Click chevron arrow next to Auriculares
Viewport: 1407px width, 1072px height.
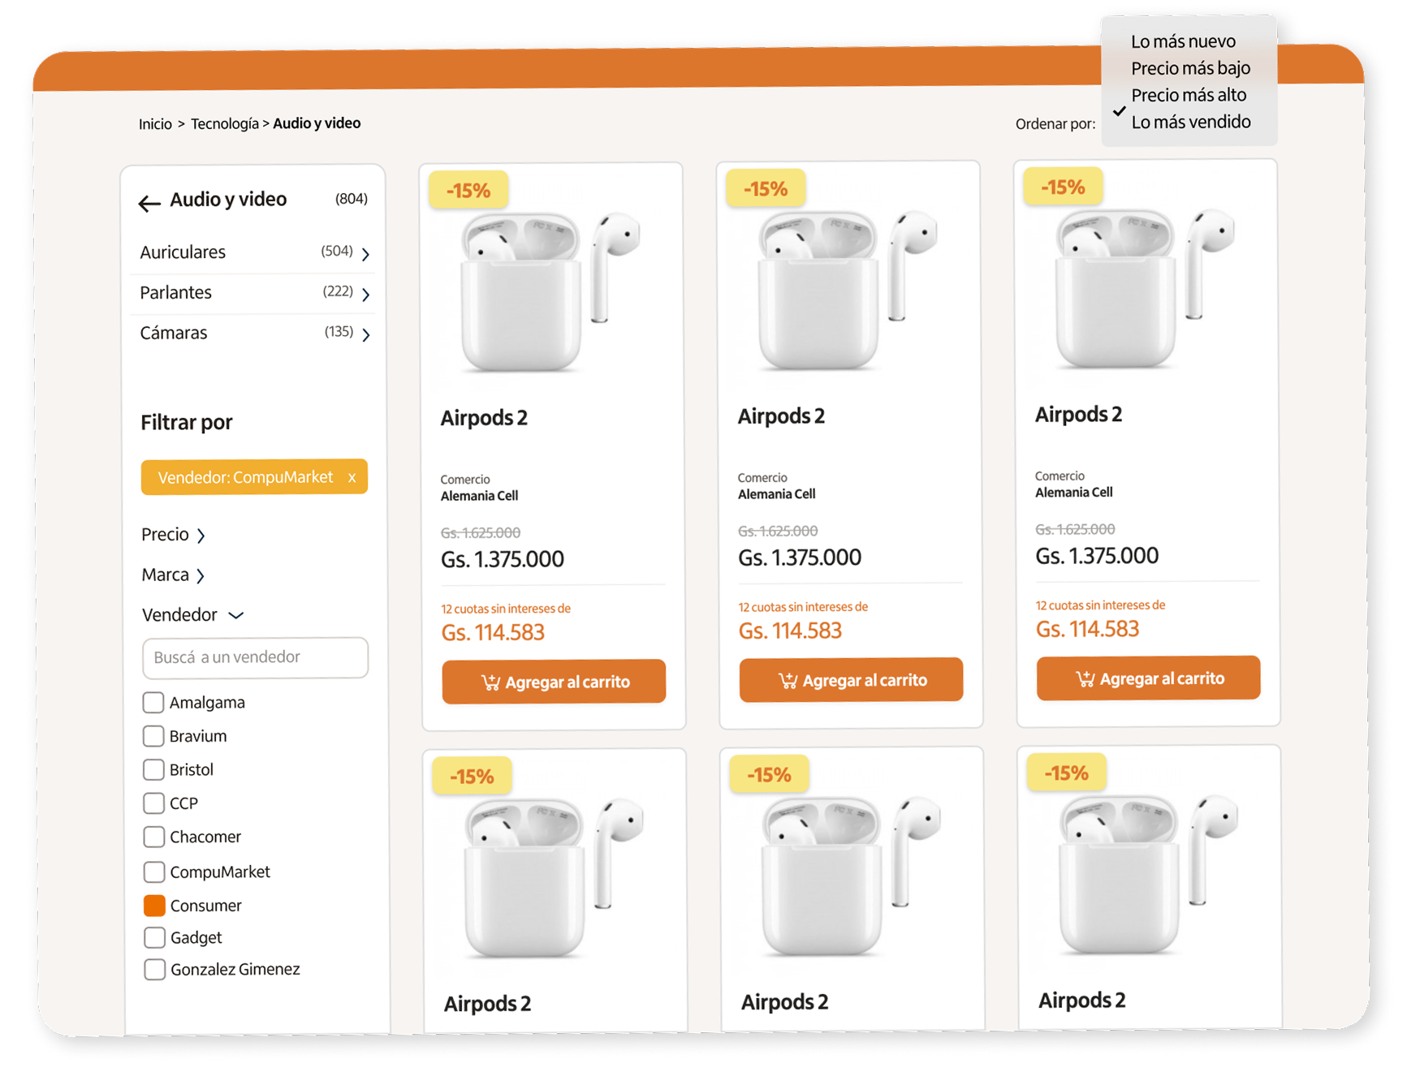coord(365,254)
